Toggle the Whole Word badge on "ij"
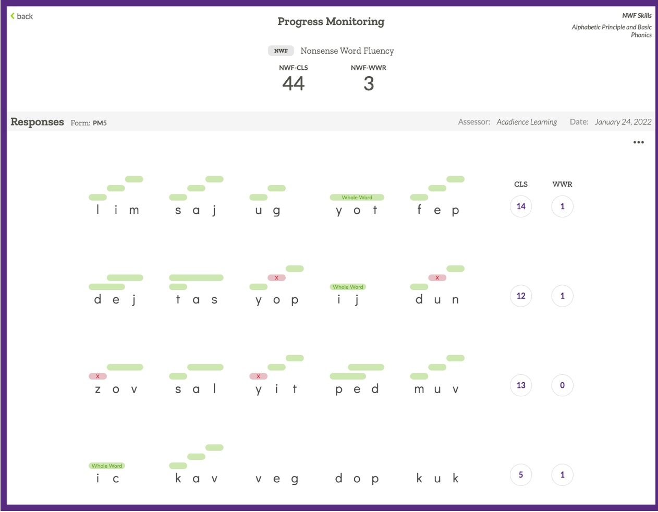The image size is (658, 512). (347, 287)
